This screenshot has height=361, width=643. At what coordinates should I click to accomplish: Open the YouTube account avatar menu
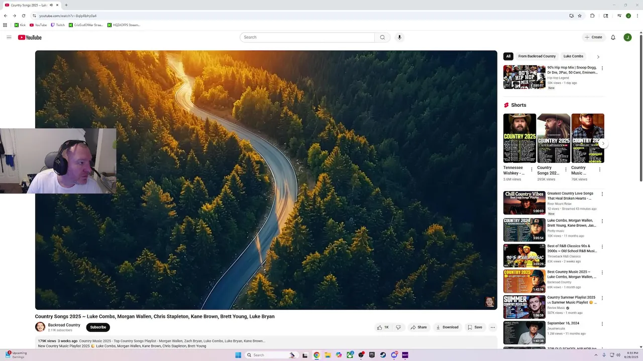point(627,37)
